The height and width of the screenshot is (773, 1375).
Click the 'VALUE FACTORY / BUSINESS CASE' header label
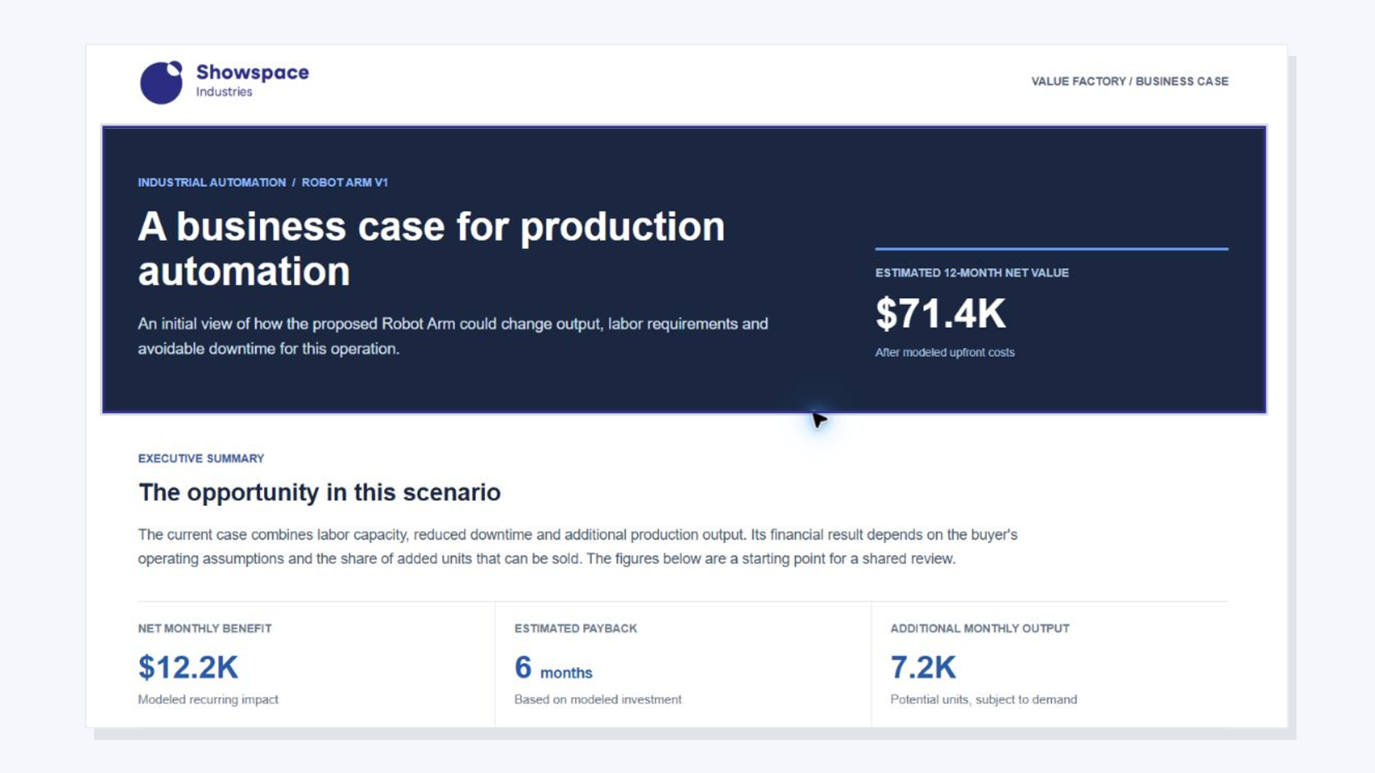1130,81
